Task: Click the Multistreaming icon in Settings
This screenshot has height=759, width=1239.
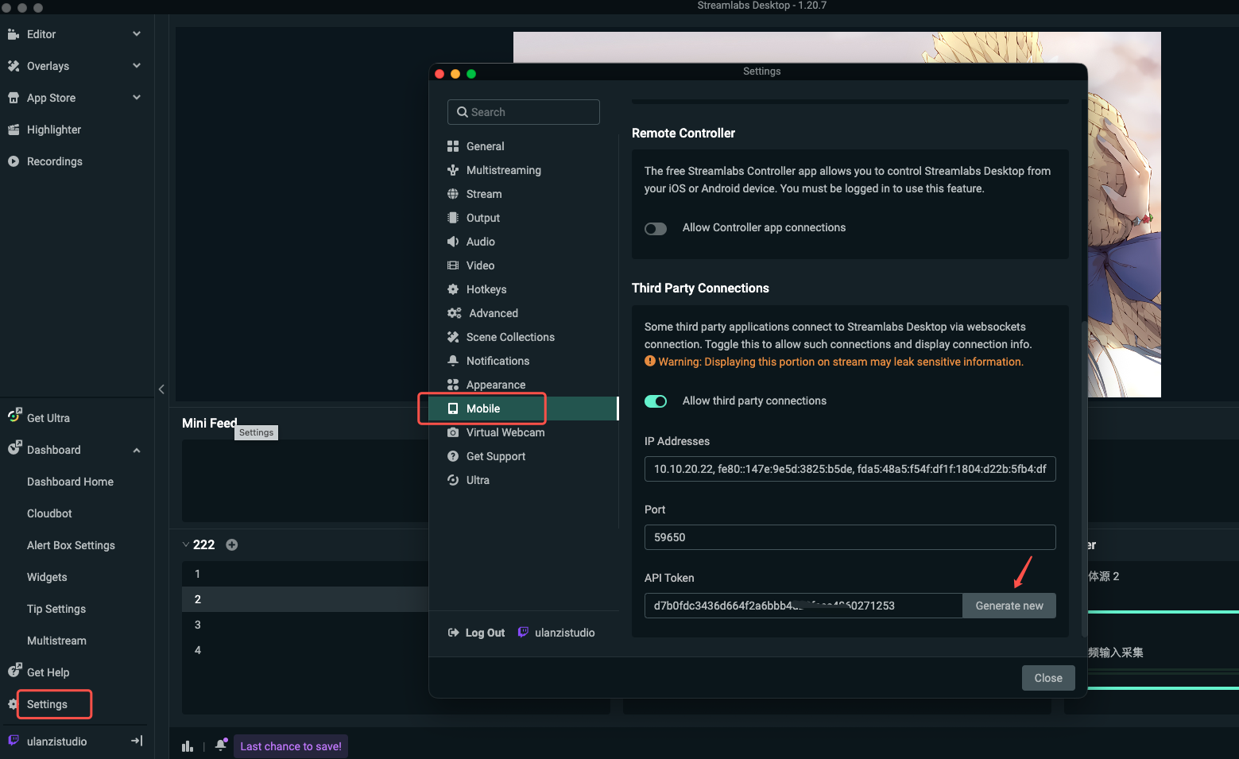Action: 453,170
